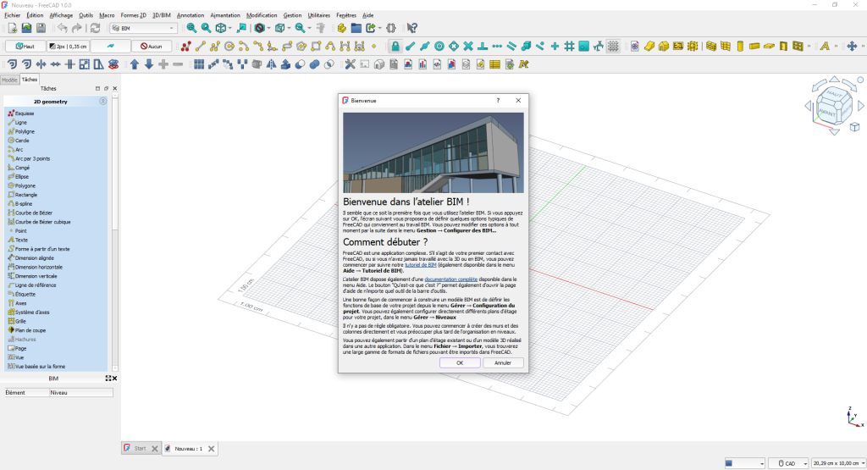
Task: Toggle the snap lock button
Action: point(395,46)
